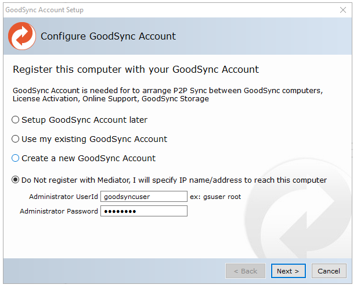
Task: Select "Setup GoodSync Account later" option
Action: coord(16,120)
